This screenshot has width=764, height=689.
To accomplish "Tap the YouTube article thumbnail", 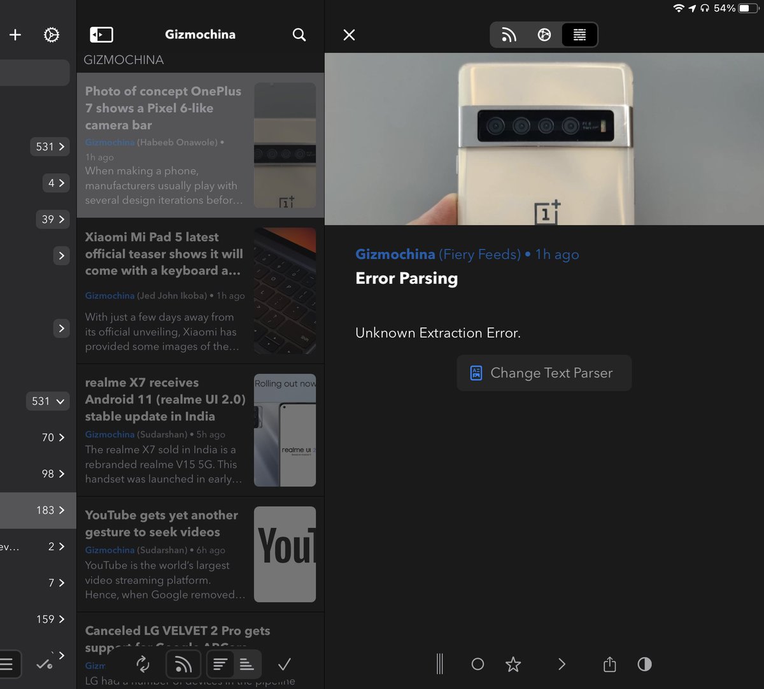I will pos(285,554).
